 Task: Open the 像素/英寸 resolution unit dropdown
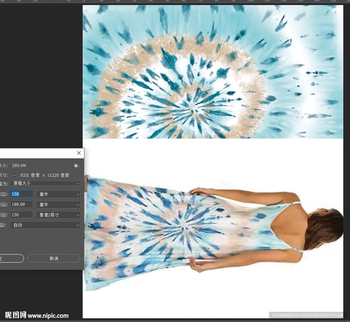click(x=58, y=215)
